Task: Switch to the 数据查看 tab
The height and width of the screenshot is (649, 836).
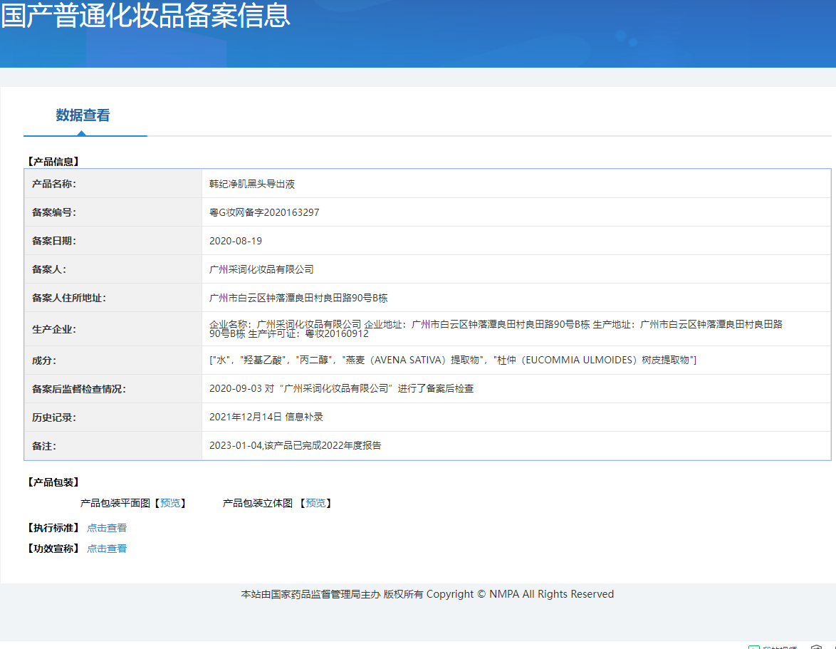Action: click(83, 115)
